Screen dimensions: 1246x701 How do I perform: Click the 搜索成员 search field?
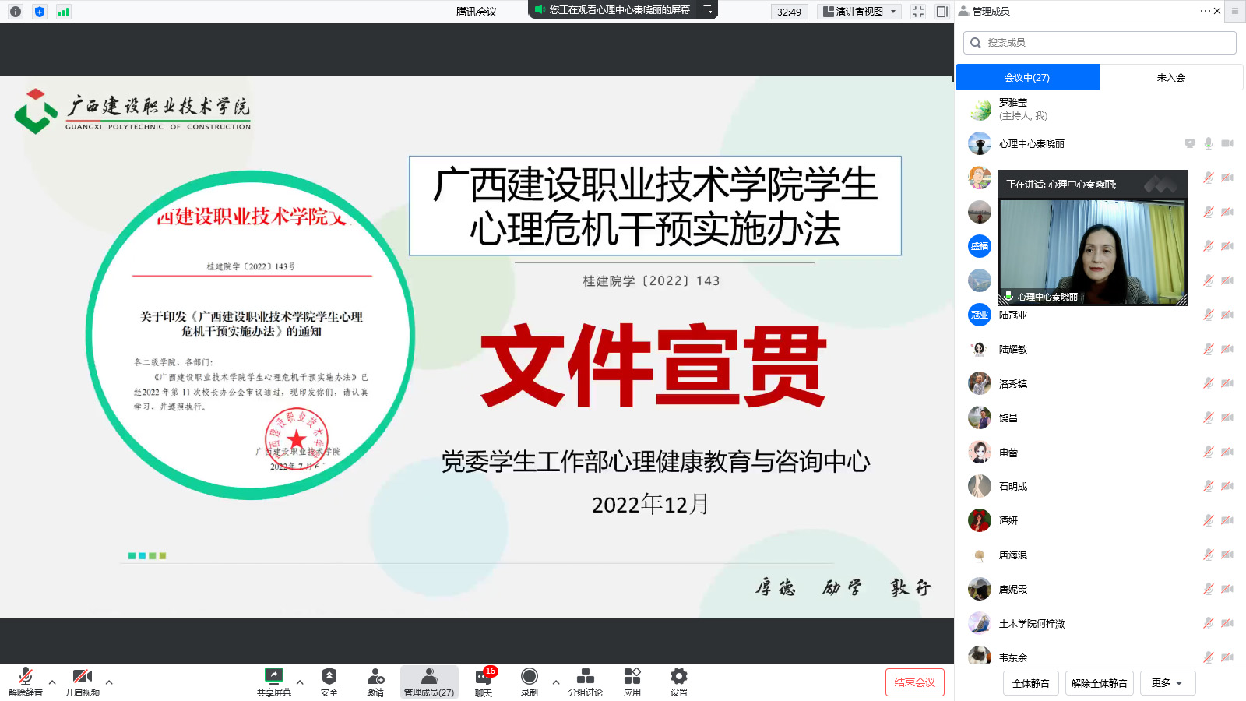click(x=1100, y=43)
